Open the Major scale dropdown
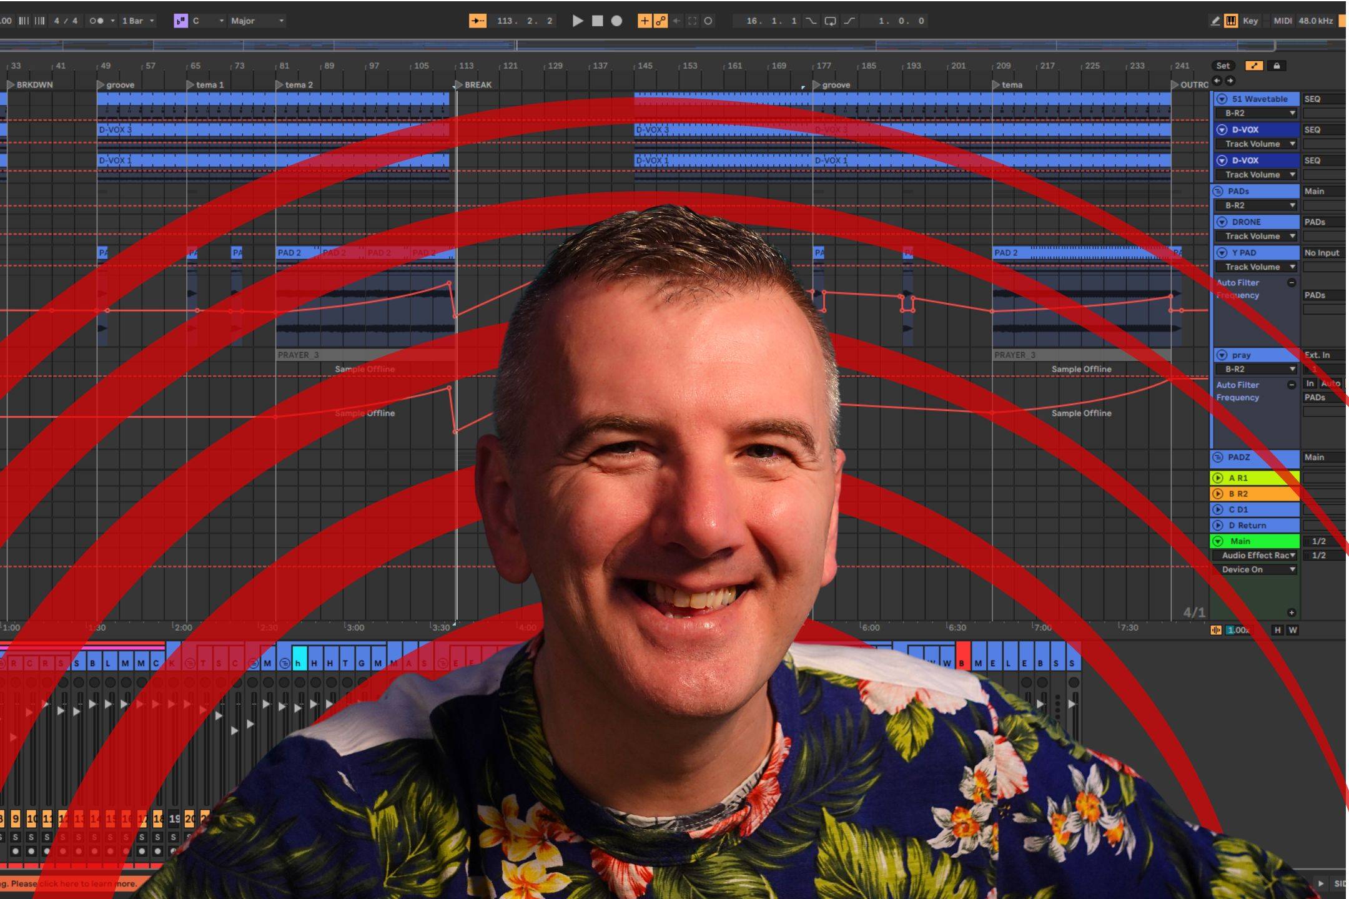 (x=257, y=21)
